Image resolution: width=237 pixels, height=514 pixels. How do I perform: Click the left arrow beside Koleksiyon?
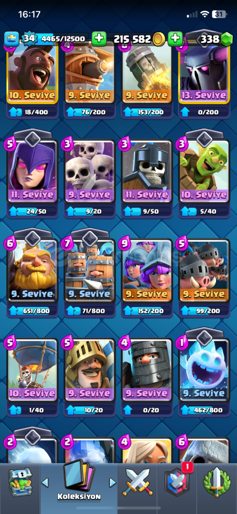(45, 482)
